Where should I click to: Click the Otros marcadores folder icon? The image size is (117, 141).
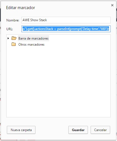pyautogui.click(x=14, y=44)
